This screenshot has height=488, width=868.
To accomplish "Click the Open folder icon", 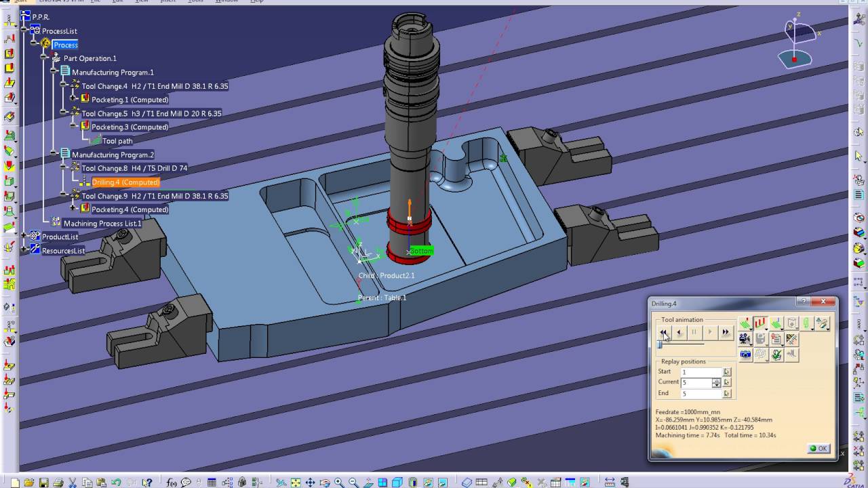I will coord(28,483).
